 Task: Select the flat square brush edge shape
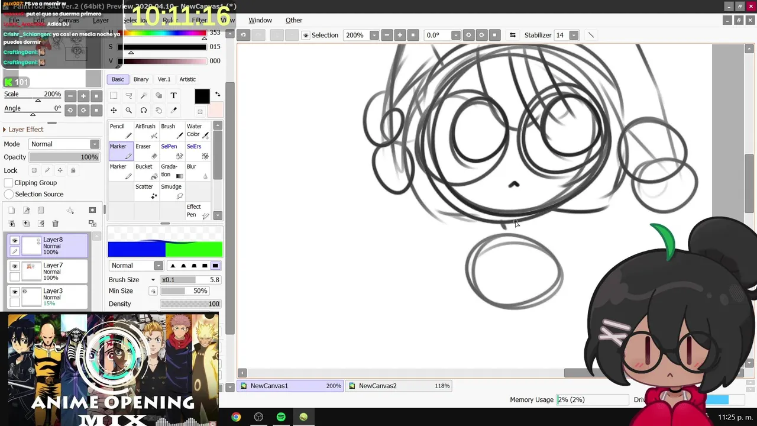(x=215, y=266)
